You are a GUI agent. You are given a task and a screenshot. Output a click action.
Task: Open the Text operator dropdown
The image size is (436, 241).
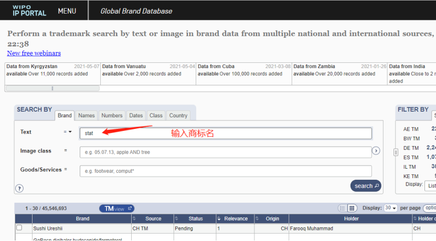point(68,132)
